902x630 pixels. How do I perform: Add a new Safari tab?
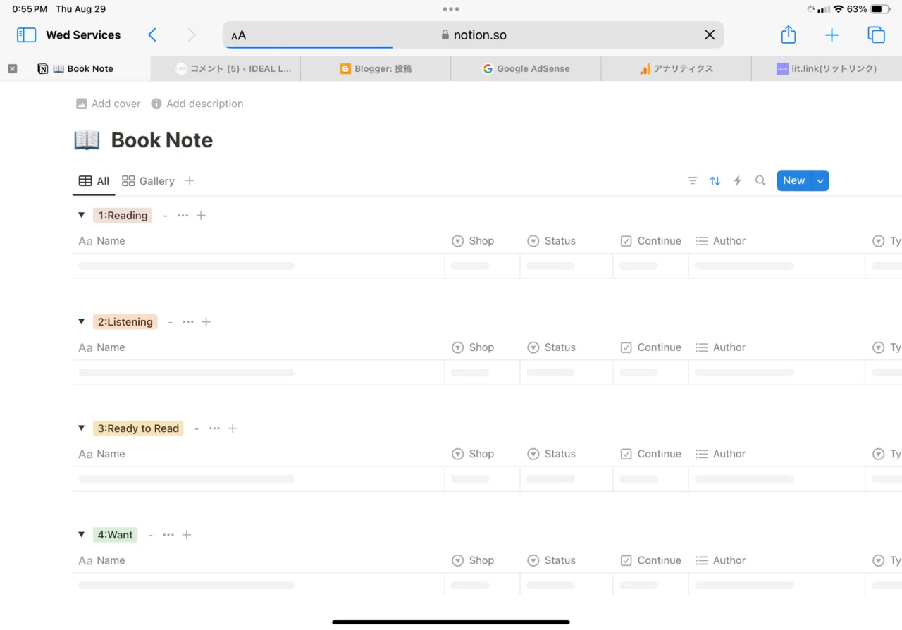(x=832, y=35)
